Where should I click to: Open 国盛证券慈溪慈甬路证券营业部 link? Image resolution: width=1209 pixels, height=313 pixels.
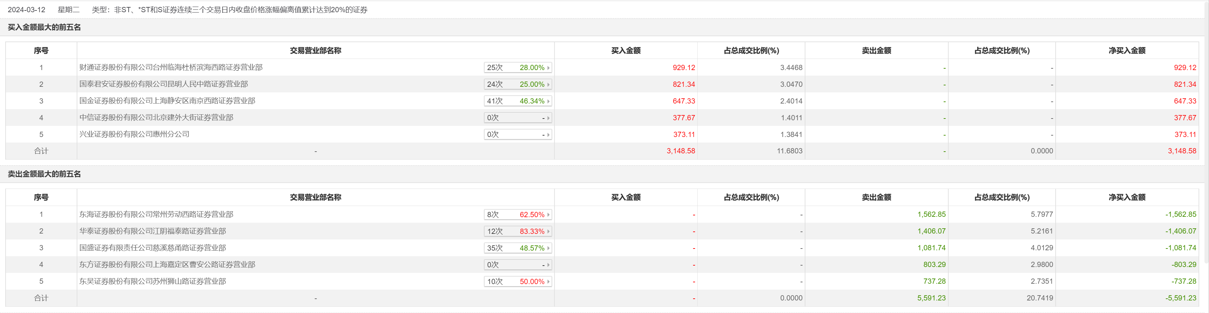pyautogui.click(x=153, y=248)
